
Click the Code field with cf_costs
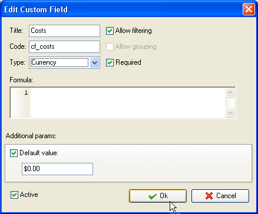pos(64,46)
